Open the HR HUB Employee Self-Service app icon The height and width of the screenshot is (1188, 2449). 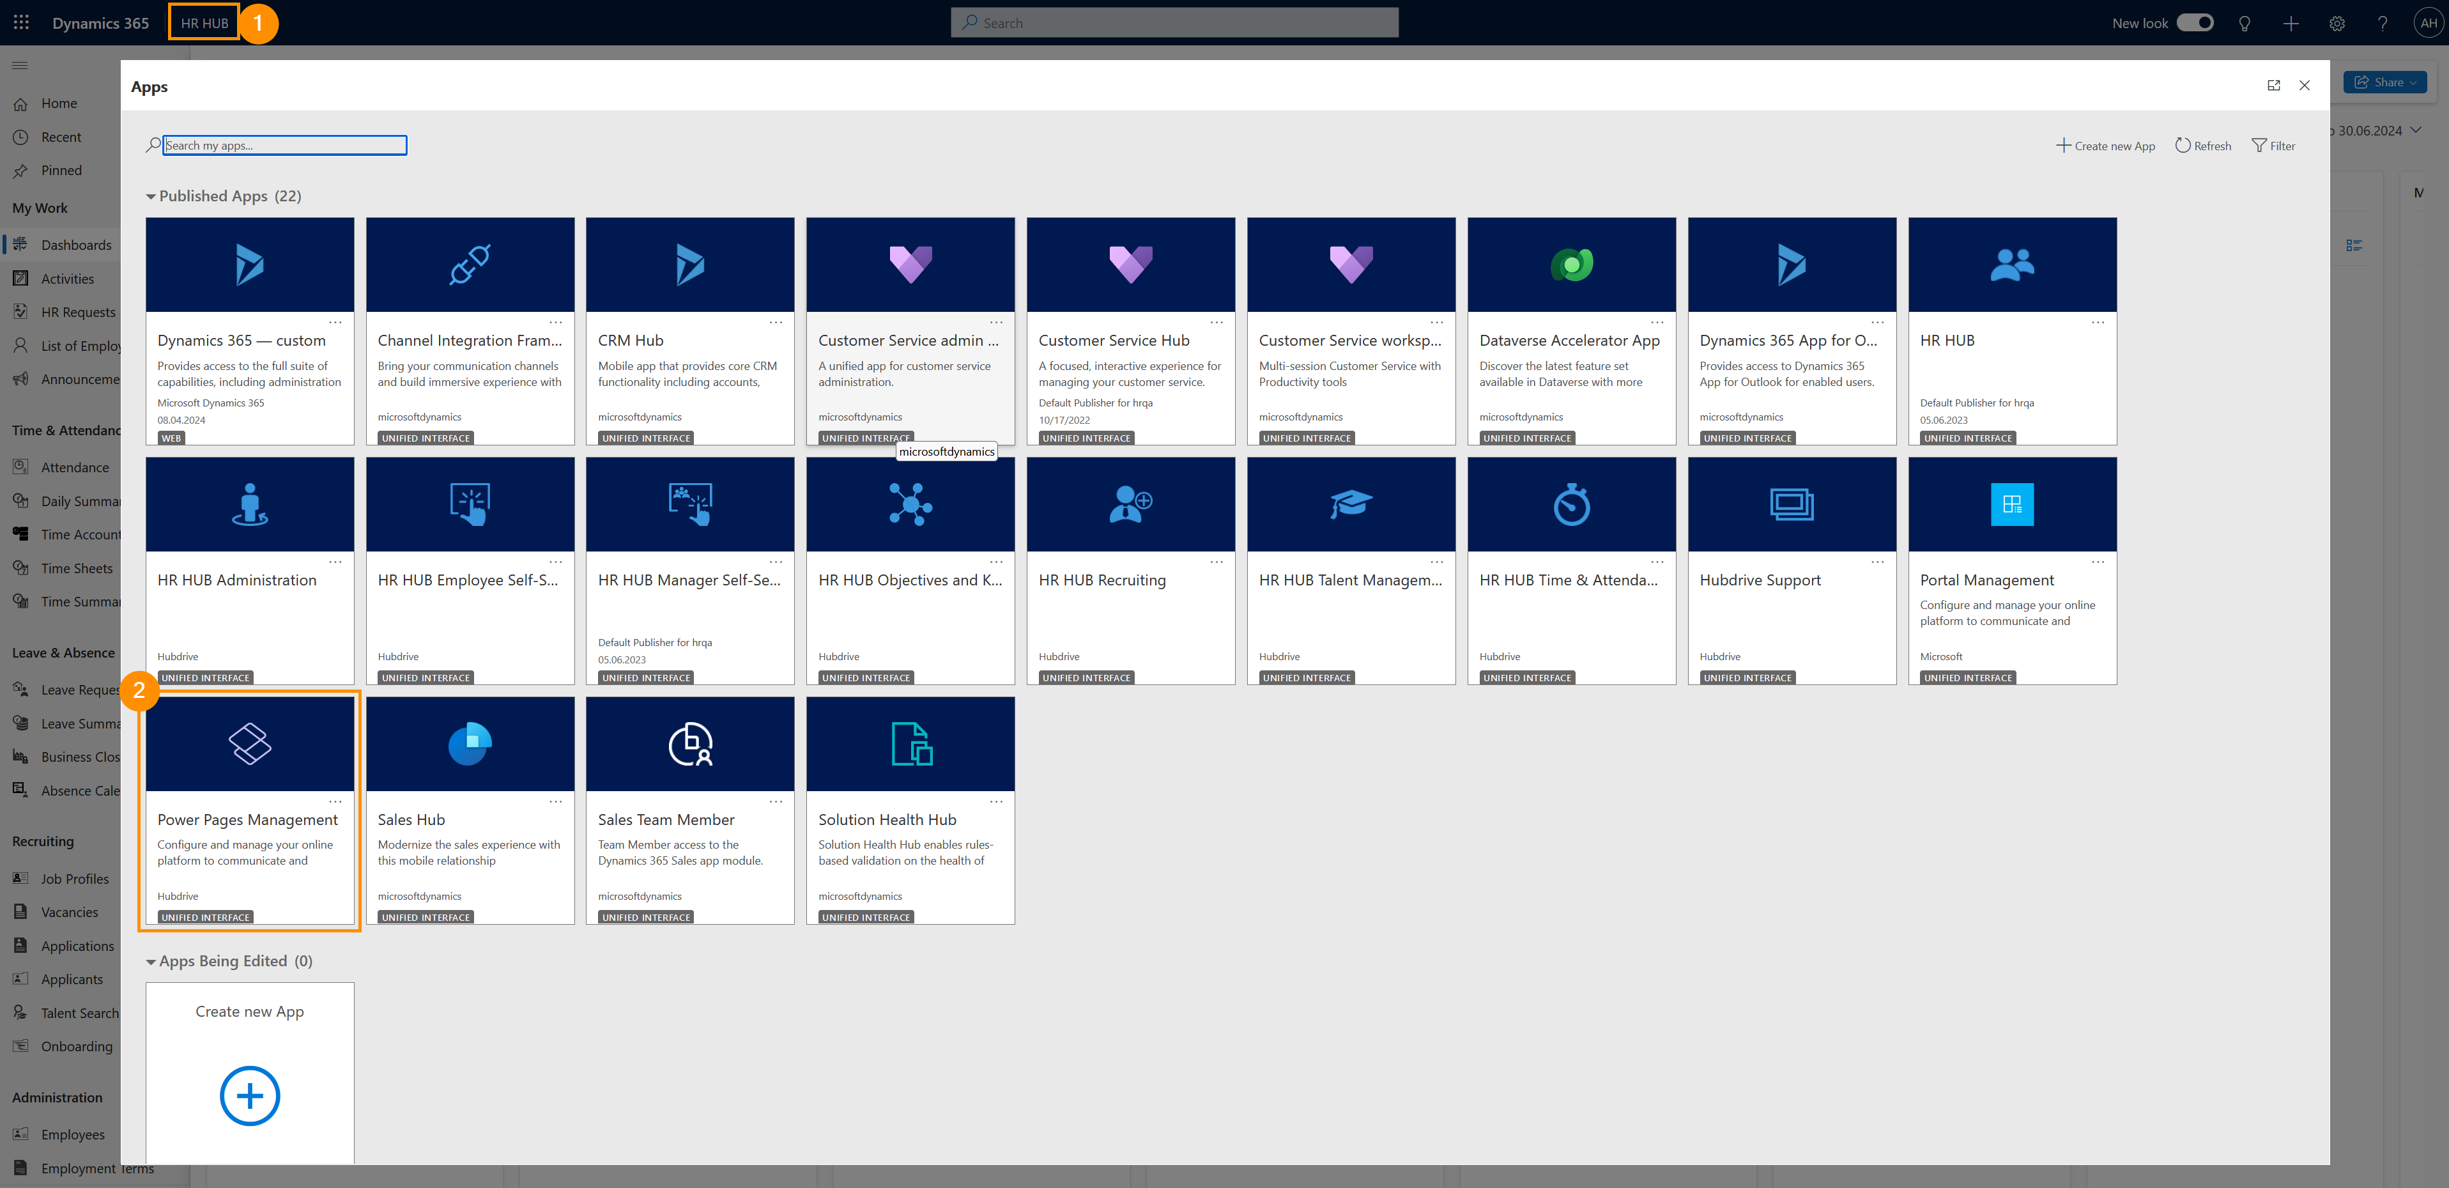pyautogui.click(x=470, y=504)
